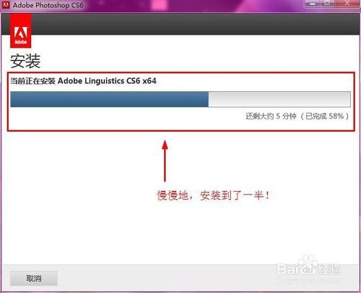The height and width of the screenshot is (293, 361).
Task: Click the 取消 cancel button
Action: pyautogui.click(x=34, y=279)
